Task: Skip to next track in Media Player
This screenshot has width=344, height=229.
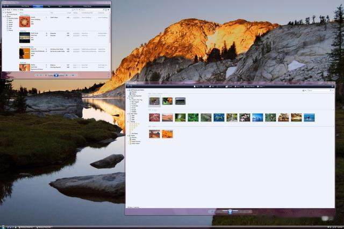Action: [x=61, y=75]
